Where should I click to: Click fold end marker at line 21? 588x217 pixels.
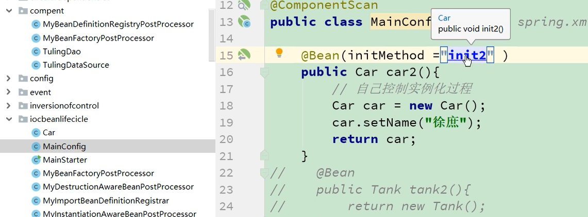(264, 155)
